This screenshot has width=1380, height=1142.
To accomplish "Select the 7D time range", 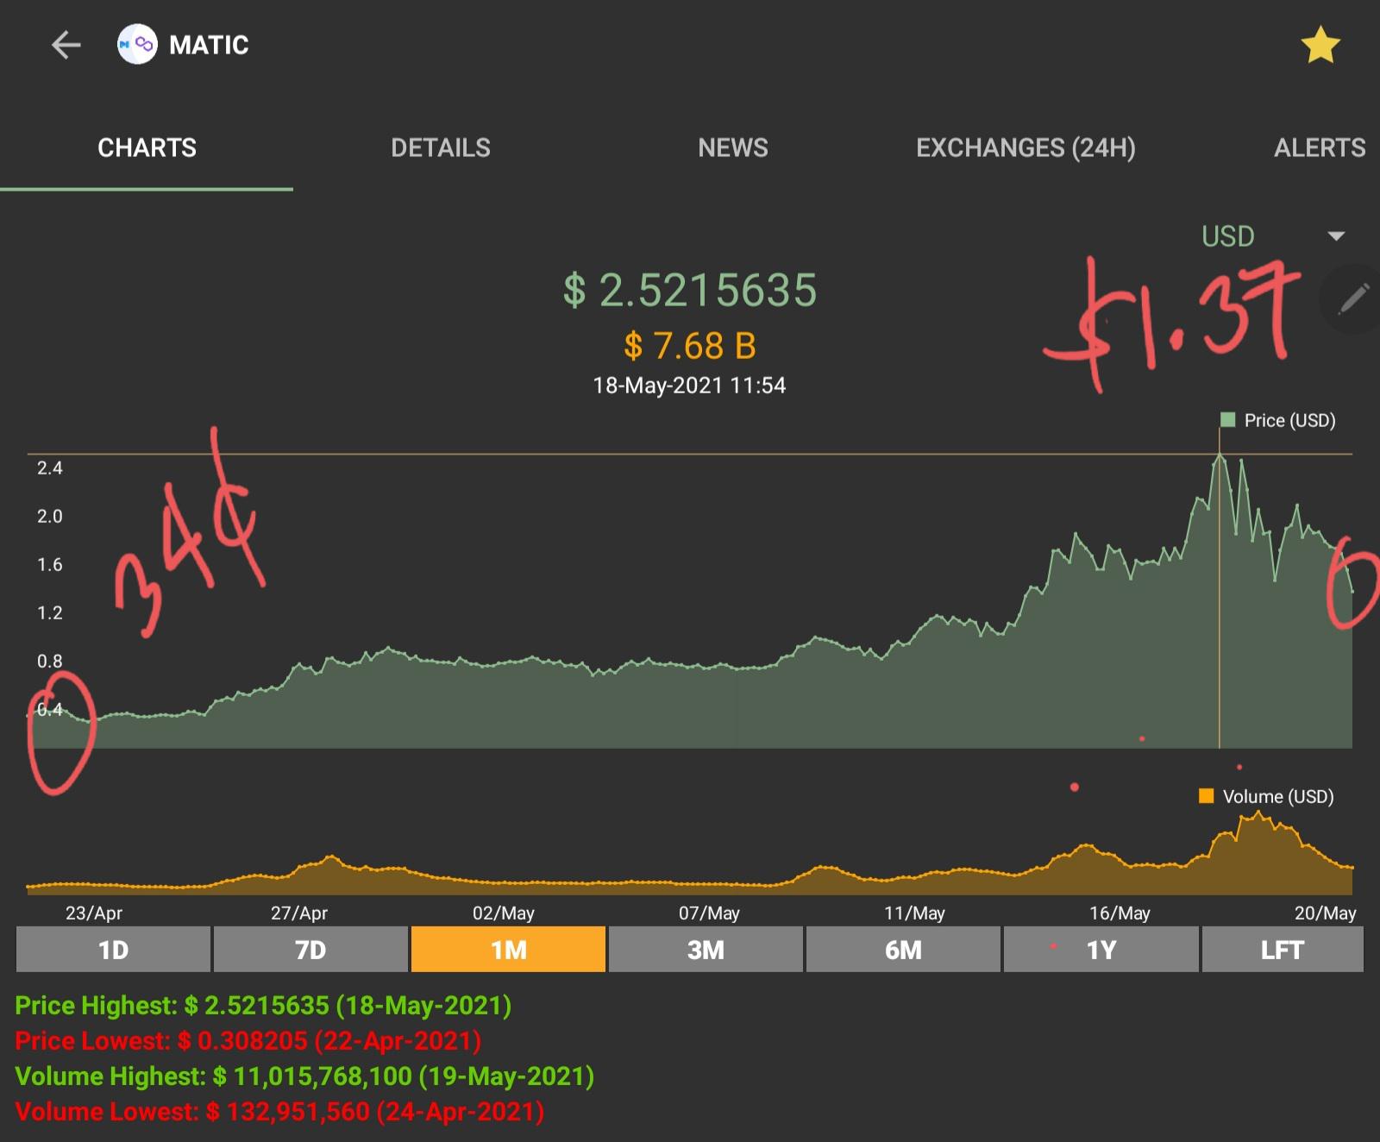I will click(310, 950).
